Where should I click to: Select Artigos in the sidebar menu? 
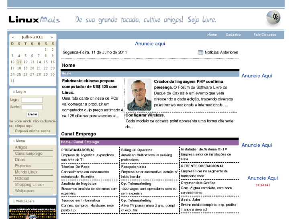[21, 147]
